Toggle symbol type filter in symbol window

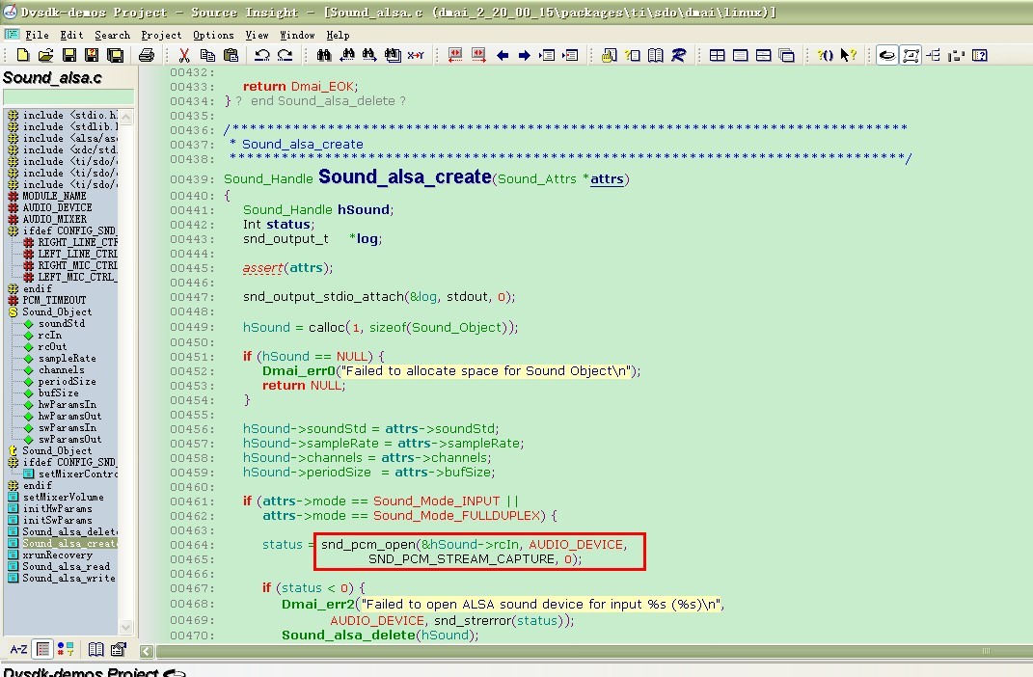click(66, 649)
